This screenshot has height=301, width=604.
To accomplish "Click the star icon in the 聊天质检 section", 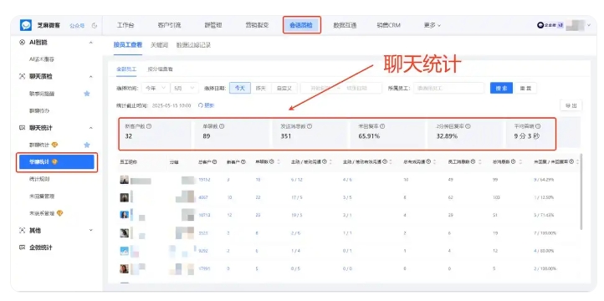I will coord(87,94).
